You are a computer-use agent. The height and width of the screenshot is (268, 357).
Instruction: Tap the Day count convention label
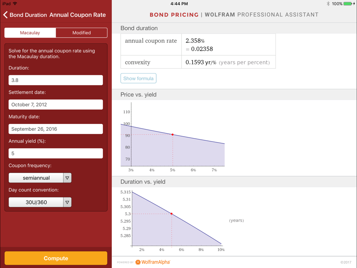click(x=34, y=190)
